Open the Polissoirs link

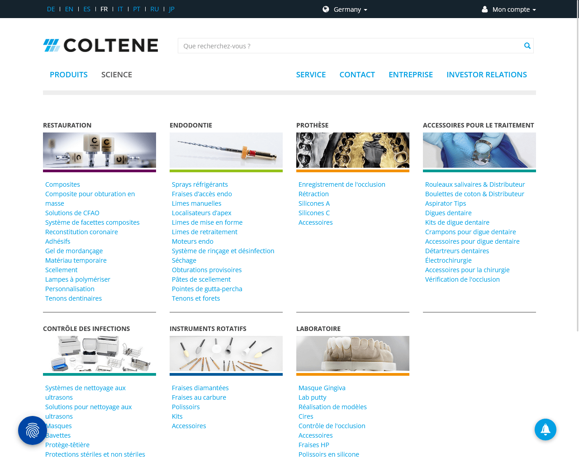[x=186, y=407]
